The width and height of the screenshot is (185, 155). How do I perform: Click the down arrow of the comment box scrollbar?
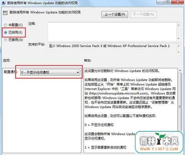[179, 38]
